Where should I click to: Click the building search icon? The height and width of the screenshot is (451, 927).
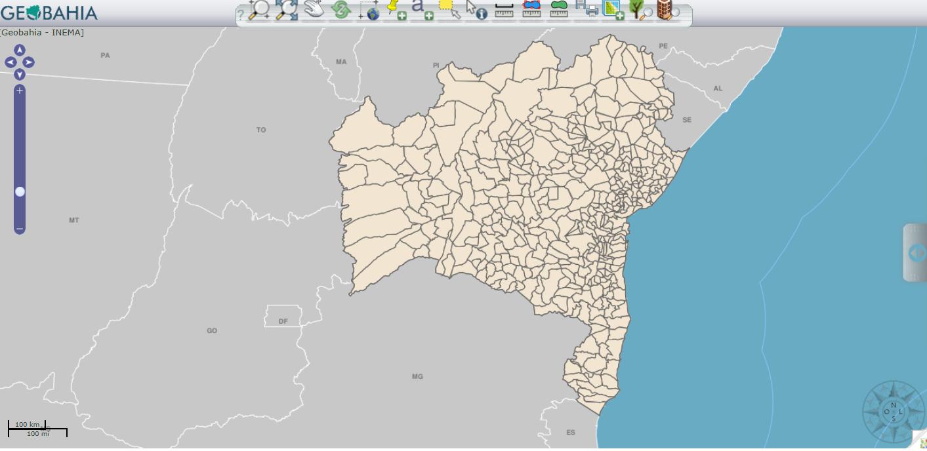point(667,9)
